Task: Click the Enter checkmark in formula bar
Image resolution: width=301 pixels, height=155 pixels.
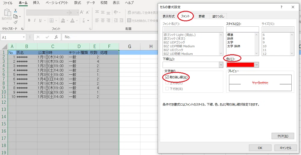Action: coord(47,37)
